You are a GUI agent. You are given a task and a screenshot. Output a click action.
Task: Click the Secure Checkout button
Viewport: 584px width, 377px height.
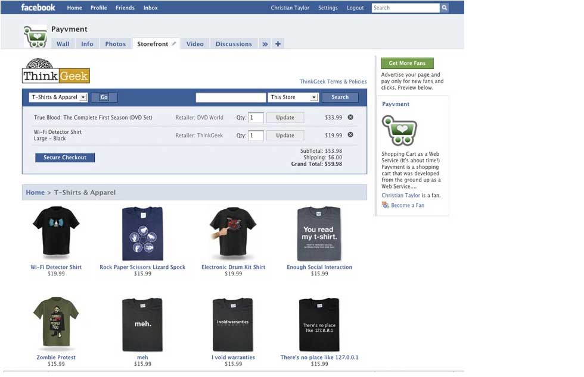(x=65, y=157)
